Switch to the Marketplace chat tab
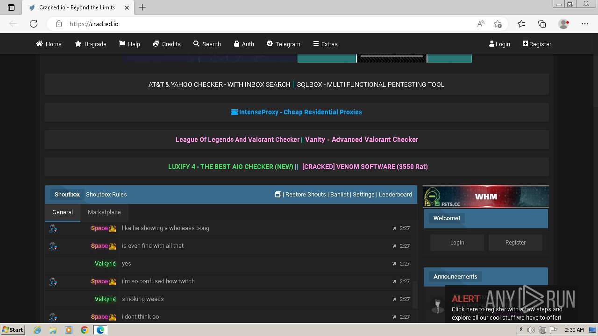598x336 pixels. (x=104, y=212)
